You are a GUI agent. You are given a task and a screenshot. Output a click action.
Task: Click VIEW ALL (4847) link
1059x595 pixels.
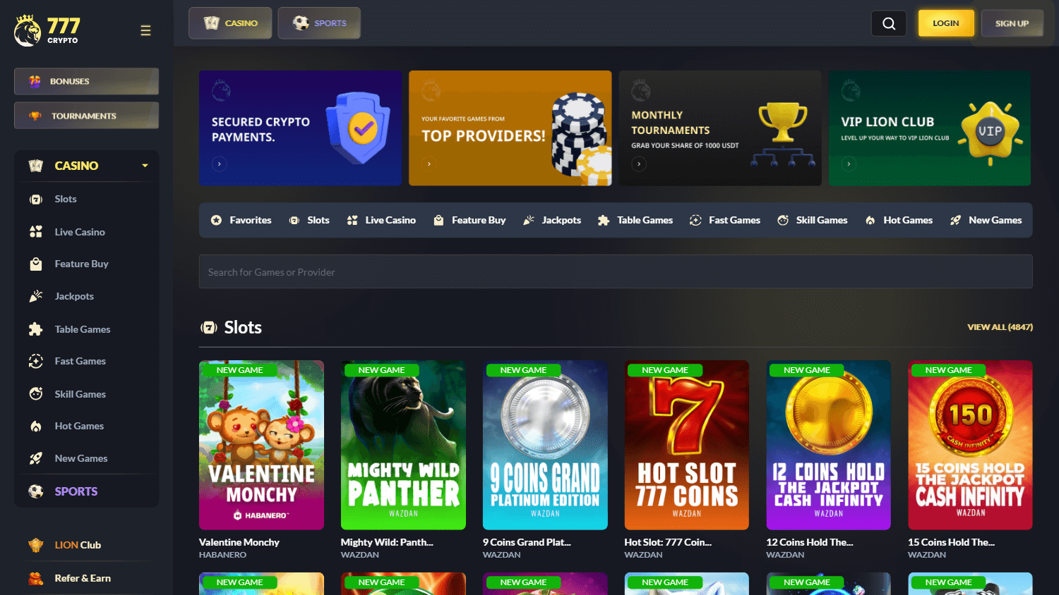coord(1000,327)
